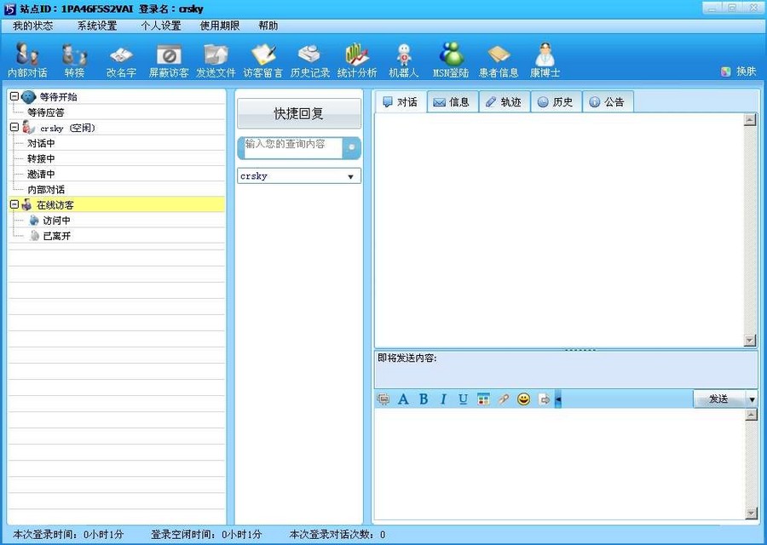Collapse the crsky (空闲) tree node
Image resolution: width=767 pixels, height=545 pixels.
tap(14, 127)
